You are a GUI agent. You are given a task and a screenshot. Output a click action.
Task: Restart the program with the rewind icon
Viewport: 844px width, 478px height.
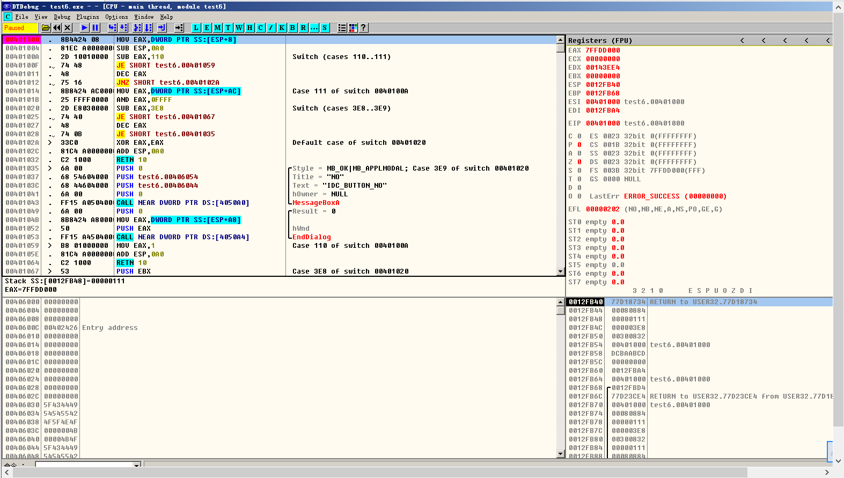click(x=56, y=28)
